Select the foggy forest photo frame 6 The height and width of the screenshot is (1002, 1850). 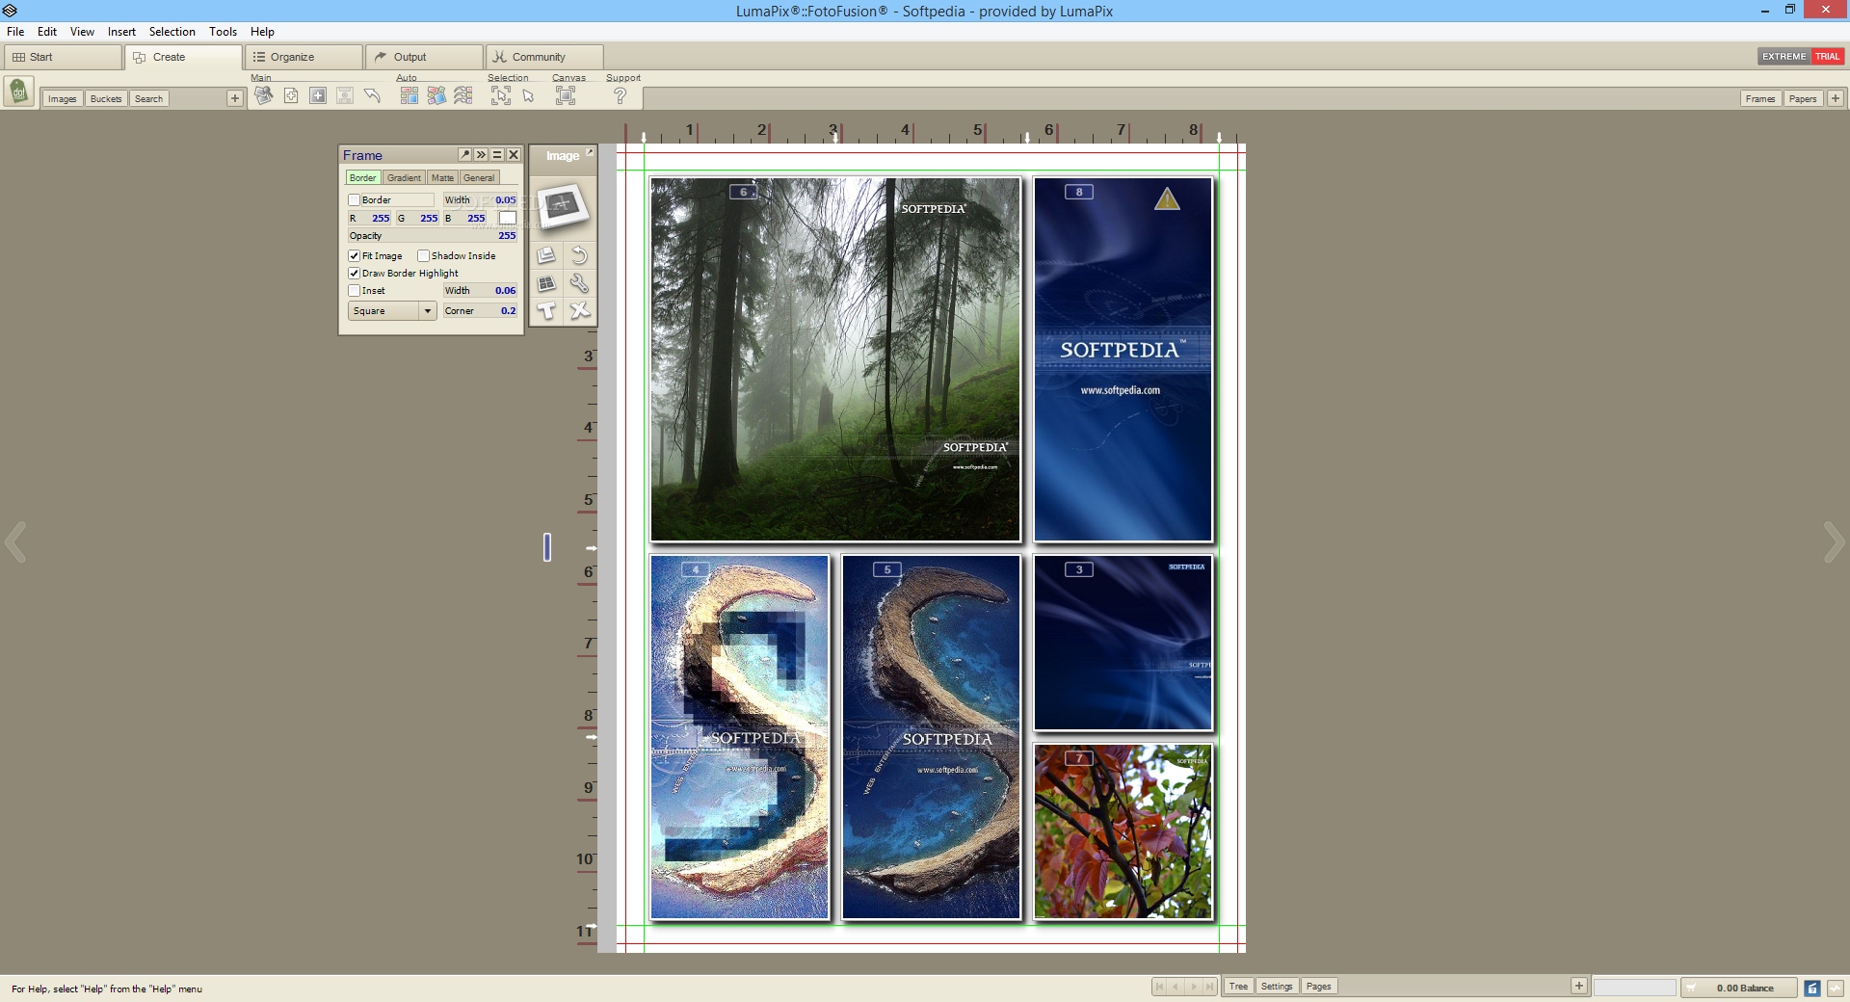[835, 359]
